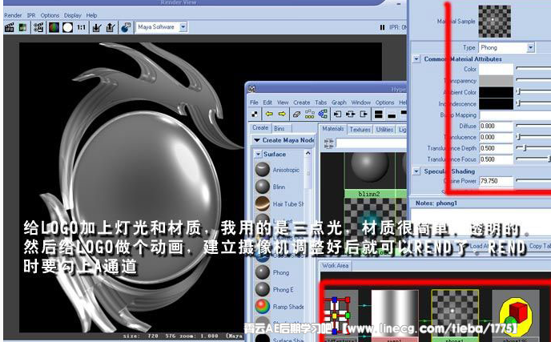
Task: Switch to the Create tab in Hypershade
Action: tap(260, 128)
